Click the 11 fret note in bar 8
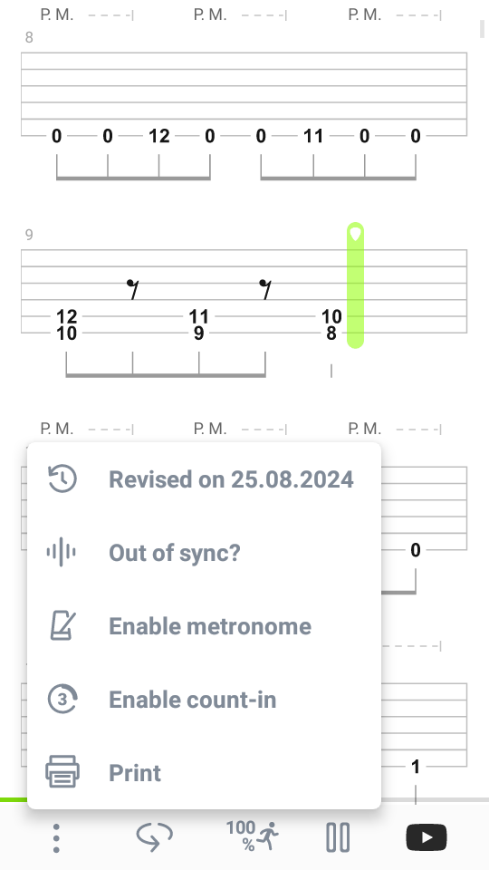The width and height of the screenshot is (489, 870). tap(313, 136)
